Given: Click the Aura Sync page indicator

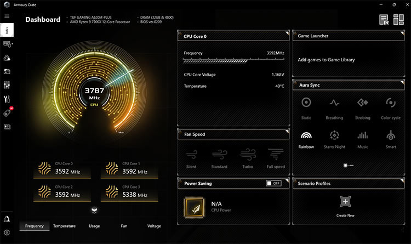Looking at the screenshot, I should 348,165.
